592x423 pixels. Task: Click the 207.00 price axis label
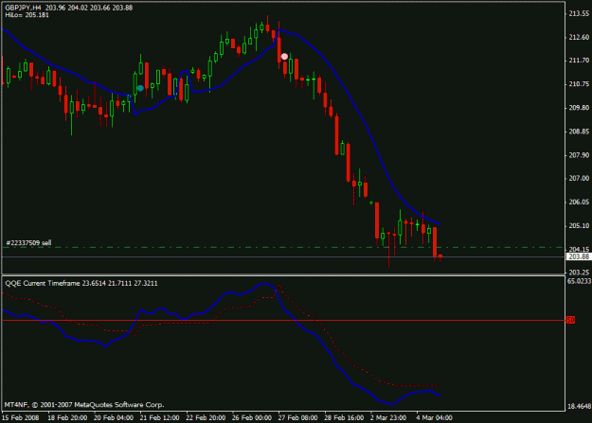point(579,178)
